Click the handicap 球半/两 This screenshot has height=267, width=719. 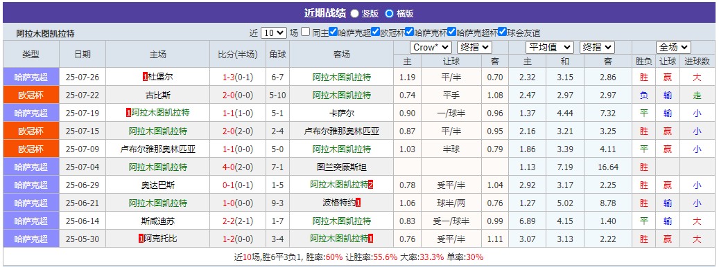point(451,203)
